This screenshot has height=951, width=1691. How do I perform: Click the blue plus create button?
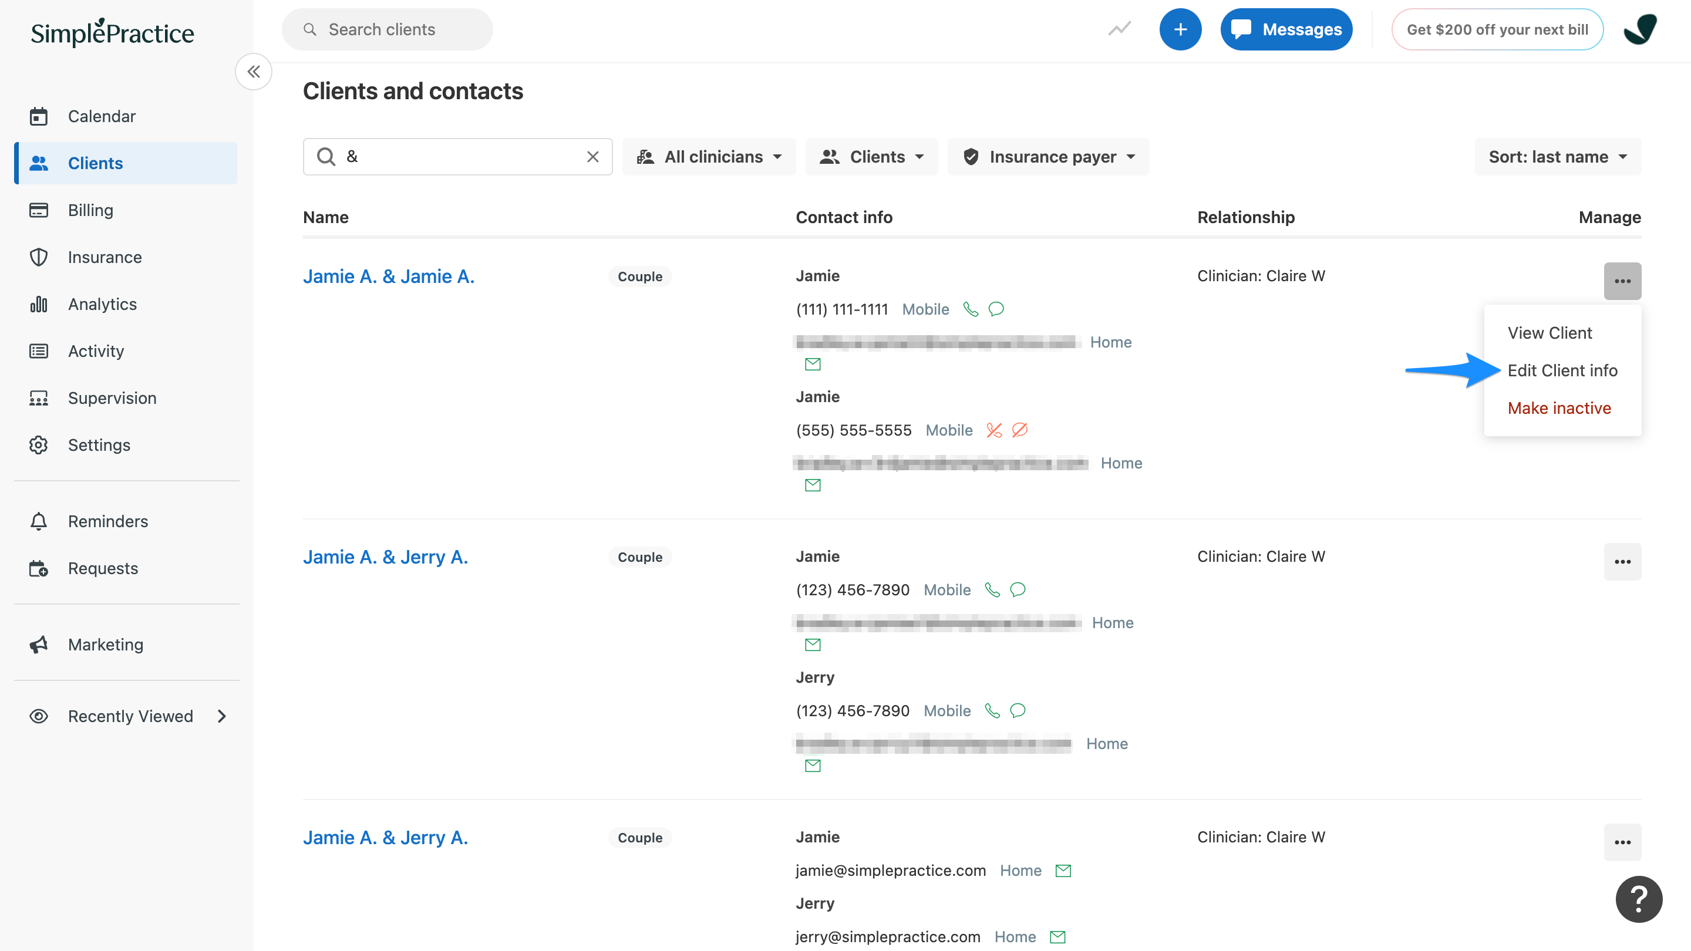pos(1180,29)
